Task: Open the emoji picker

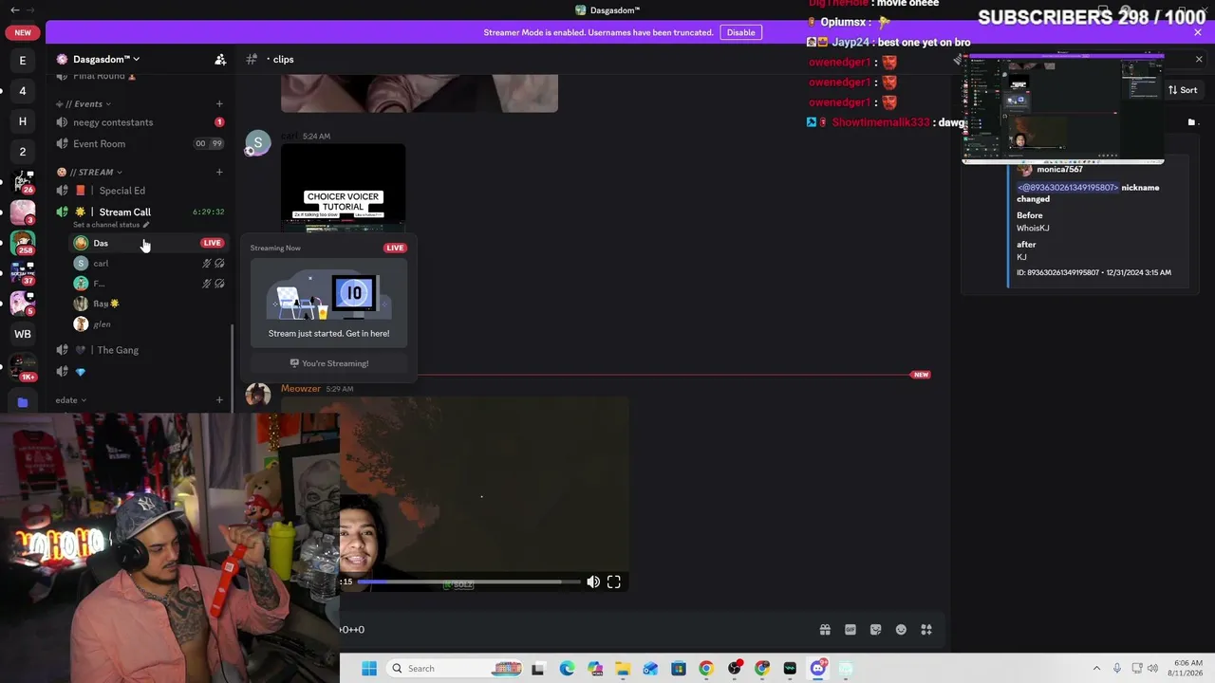Action: 901,629
